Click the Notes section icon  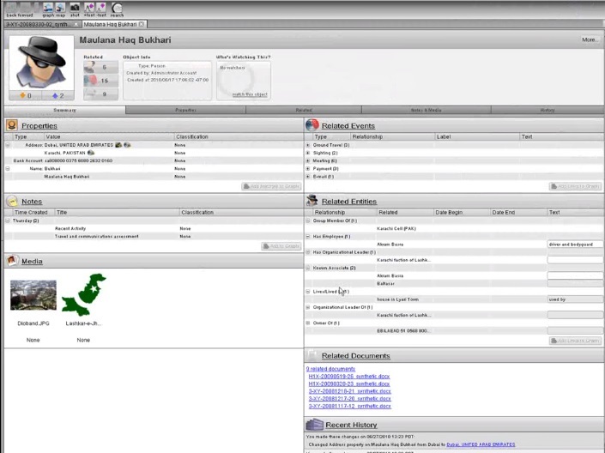pos(12,201)
